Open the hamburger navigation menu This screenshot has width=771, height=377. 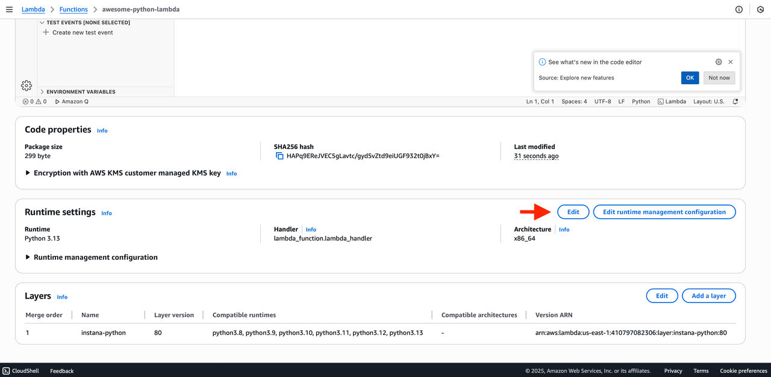click(x=8, y=10)
